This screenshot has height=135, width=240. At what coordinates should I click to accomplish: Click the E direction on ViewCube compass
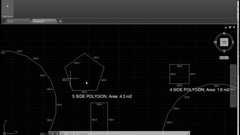[x=233, y=42]
